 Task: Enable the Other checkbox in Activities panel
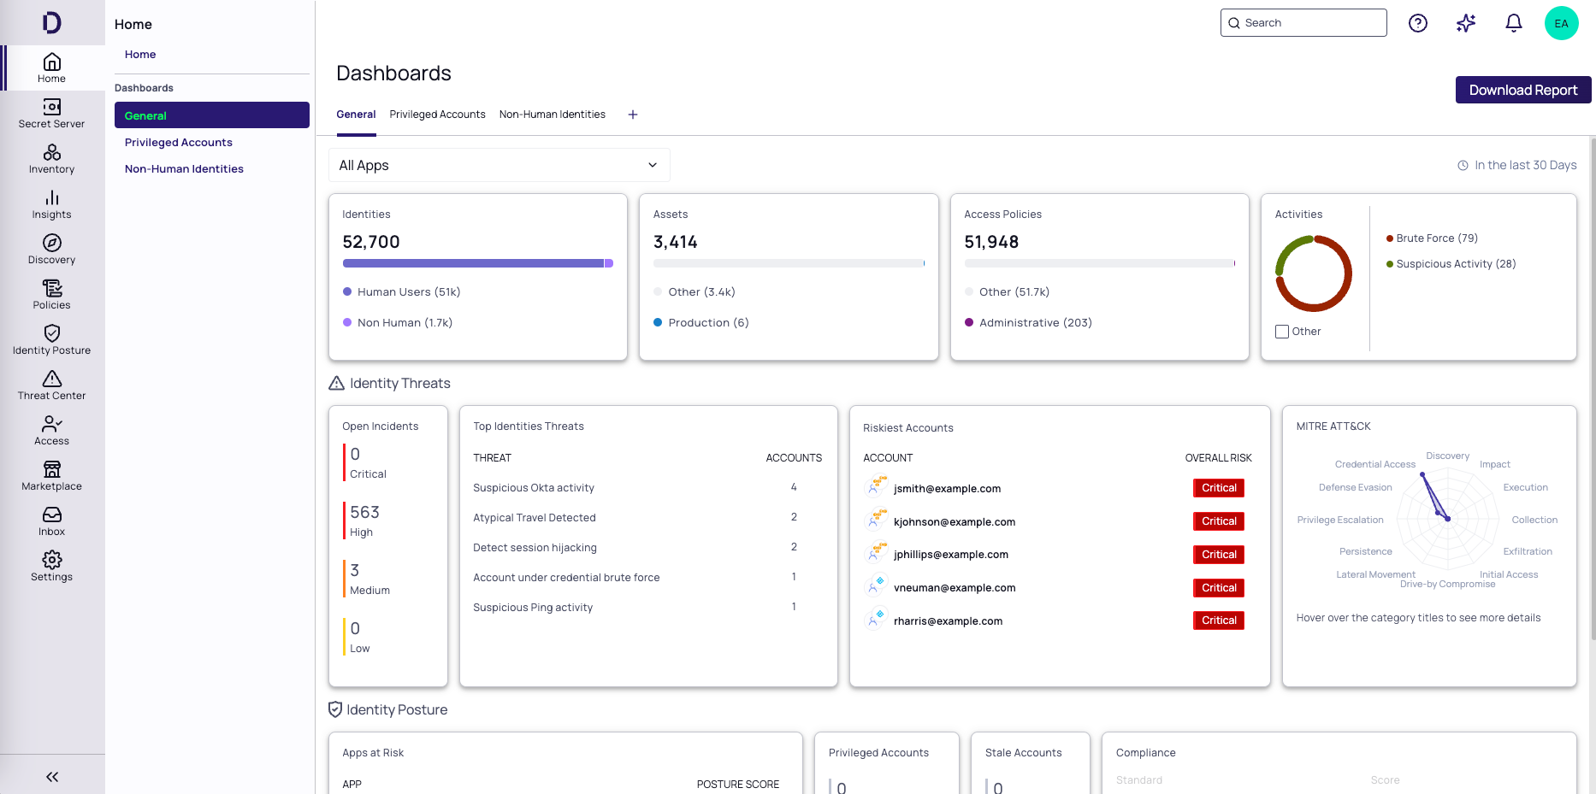[1281, 331]
